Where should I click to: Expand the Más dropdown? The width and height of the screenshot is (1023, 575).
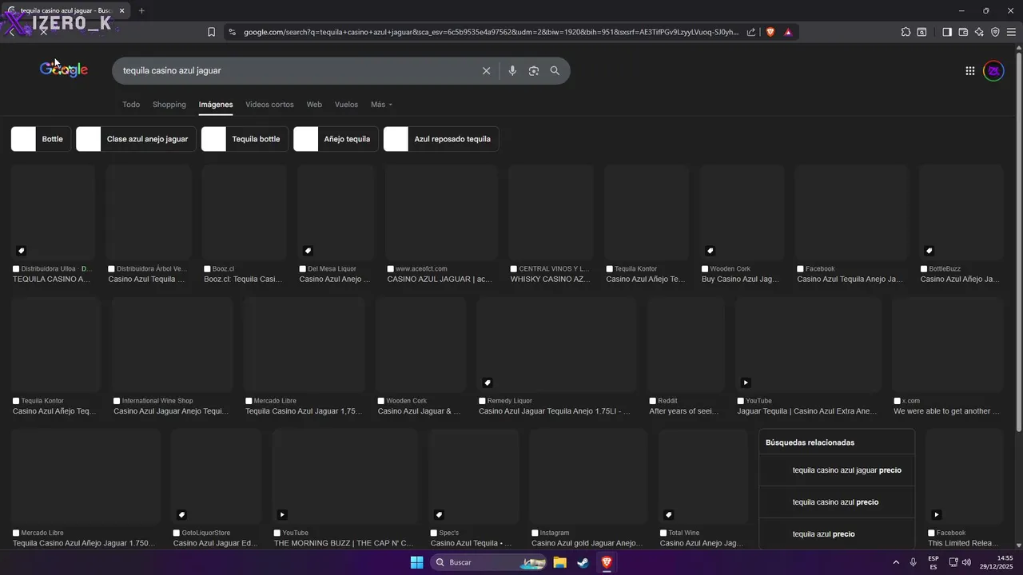381,105
